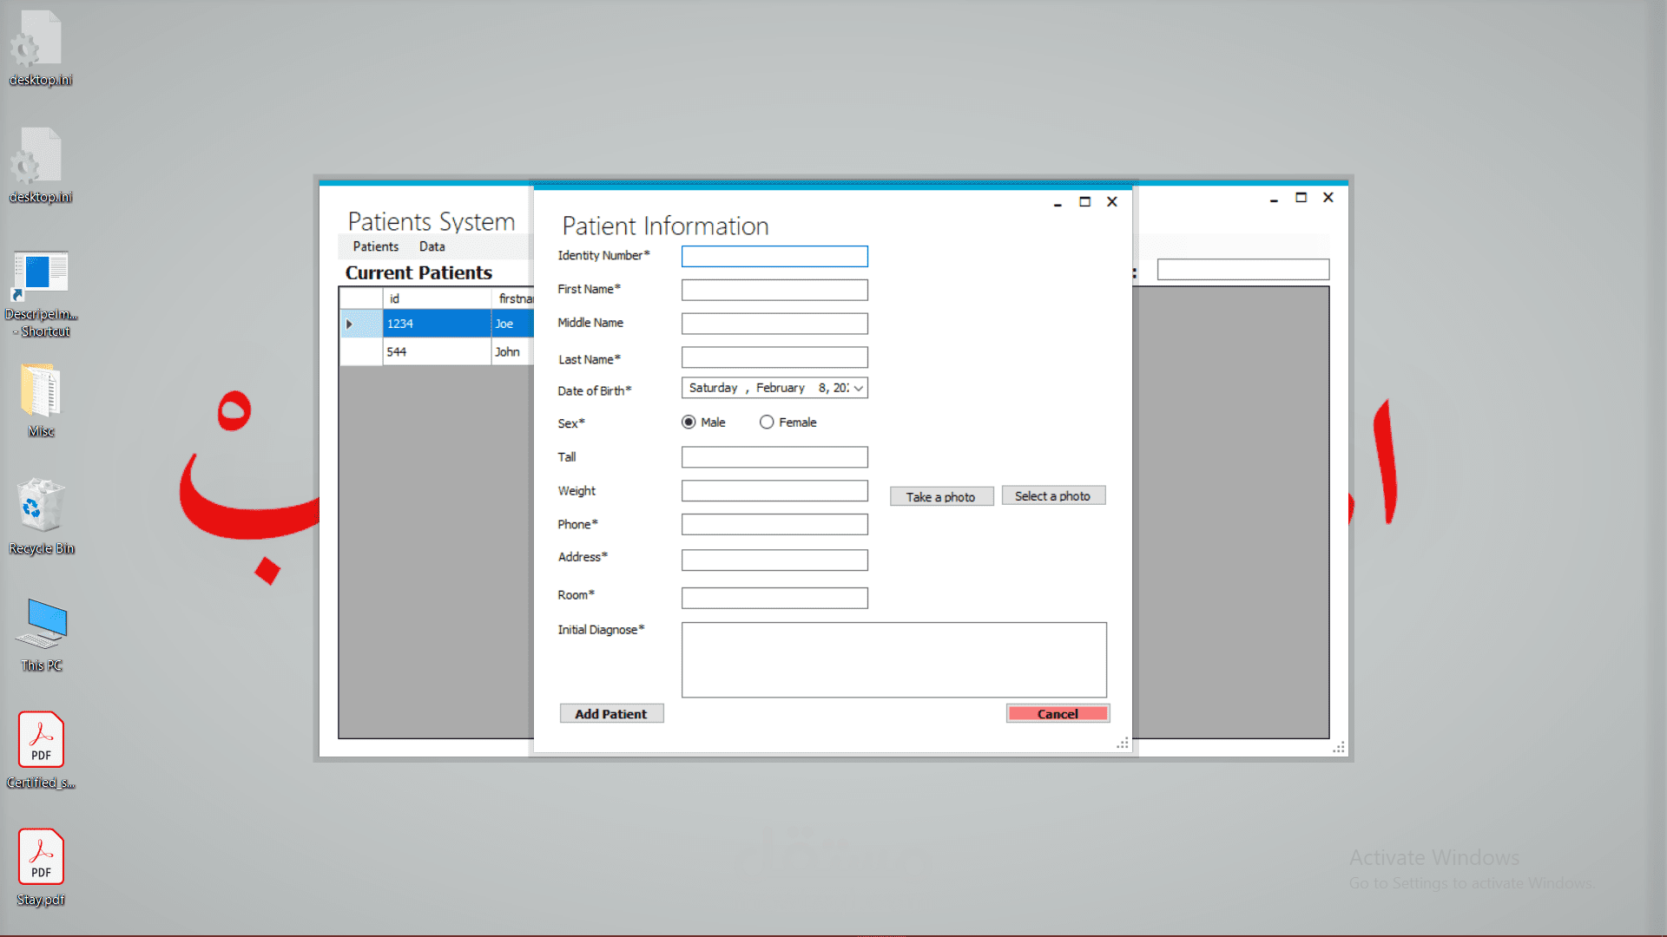The height and width of the screenshot is (937, 1667).
Task: Open the Patients menu
Action: point(375,247)
